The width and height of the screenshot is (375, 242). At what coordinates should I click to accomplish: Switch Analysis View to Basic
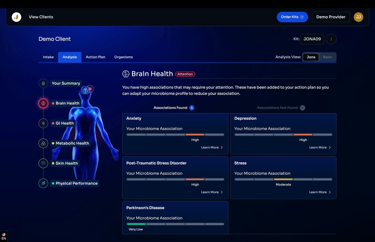[327, 57]
